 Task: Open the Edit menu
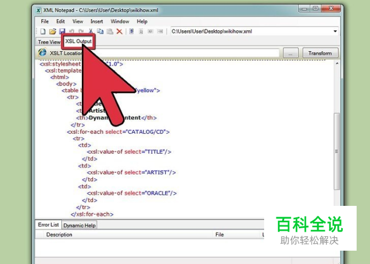pos(60,21)
